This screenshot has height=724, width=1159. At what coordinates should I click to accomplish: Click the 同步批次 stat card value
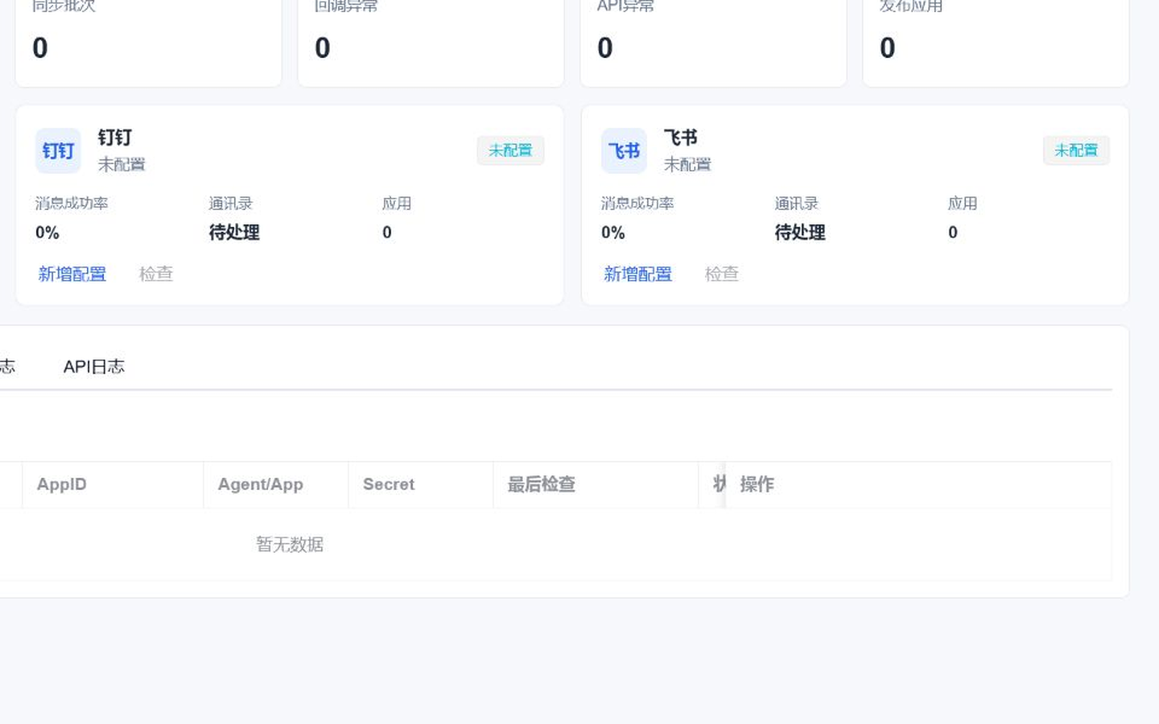40,48
